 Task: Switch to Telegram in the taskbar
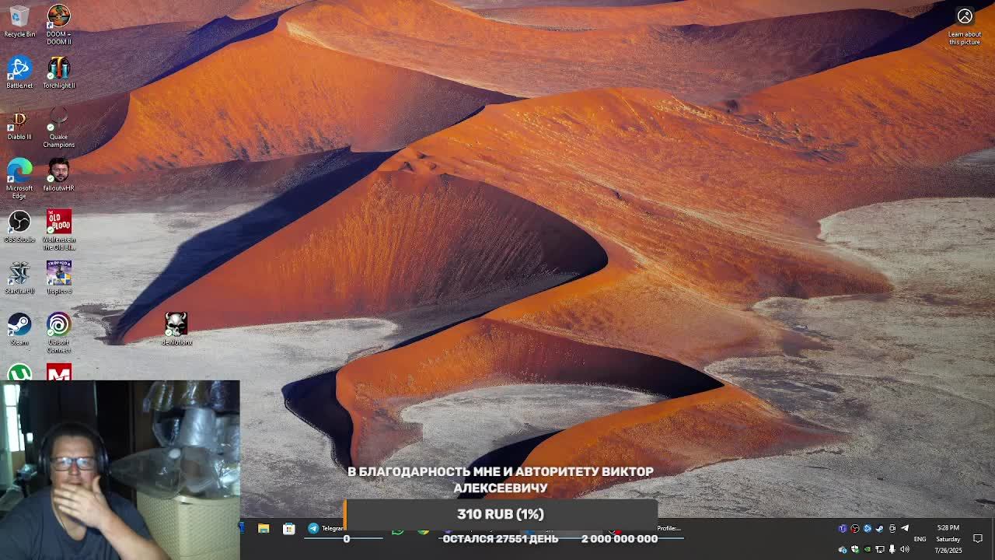coord(326,529)
